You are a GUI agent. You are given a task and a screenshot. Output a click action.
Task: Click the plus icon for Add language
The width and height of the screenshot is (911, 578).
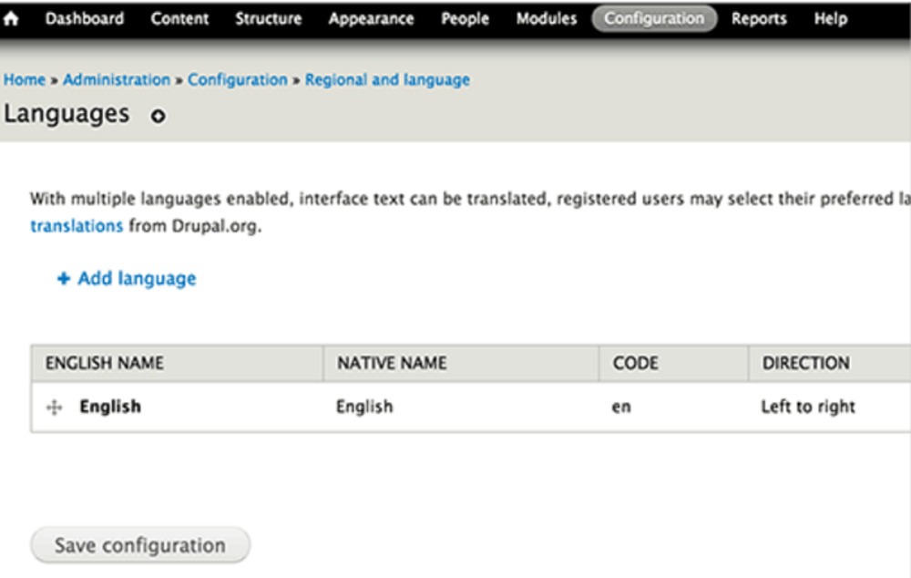click(63, 279)
